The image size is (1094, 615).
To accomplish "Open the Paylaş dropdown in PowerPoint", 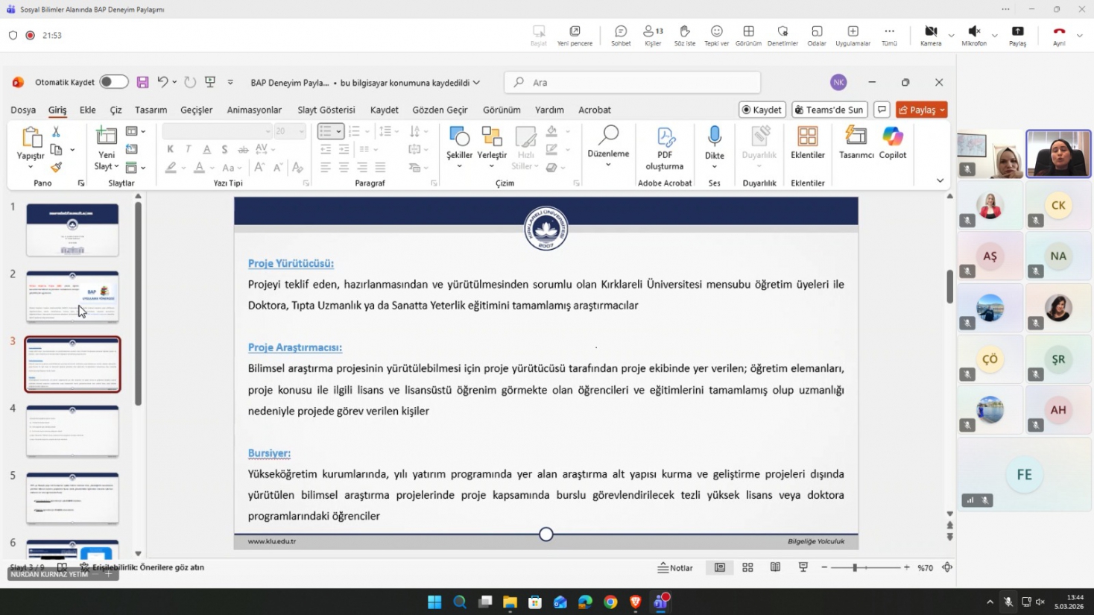I will pos(942,110).
